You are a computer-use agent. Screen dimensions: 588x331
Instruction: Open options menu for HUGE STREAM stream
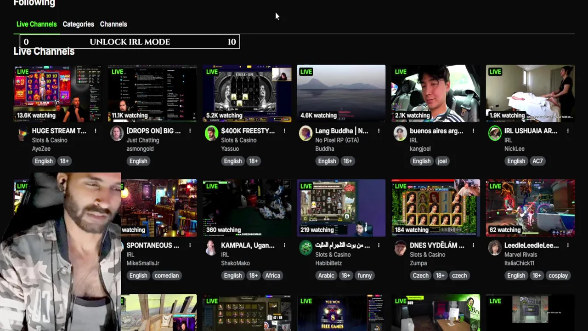(x=95, y=131)
